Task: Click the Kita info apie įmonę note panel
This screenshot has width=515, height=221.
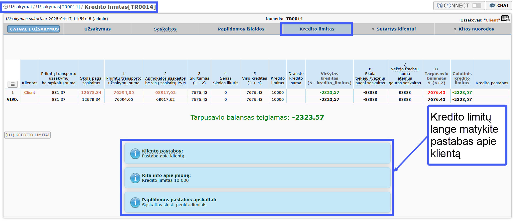Action: click(257, 178)
